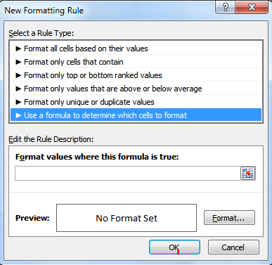
Task: Click the 'No Format Set' preview box
Action: pyautogui.click(x=127, y=218)
